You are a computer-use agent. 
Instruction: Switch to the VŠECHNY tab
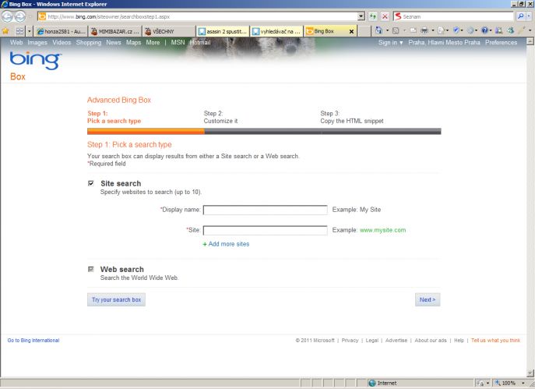click(169, 31)
